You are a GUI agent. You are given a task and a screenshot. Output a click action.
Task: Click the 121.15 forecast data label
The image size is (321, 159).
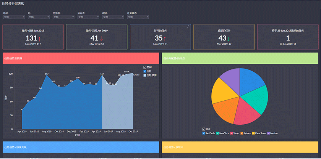[x=136, y=75]
